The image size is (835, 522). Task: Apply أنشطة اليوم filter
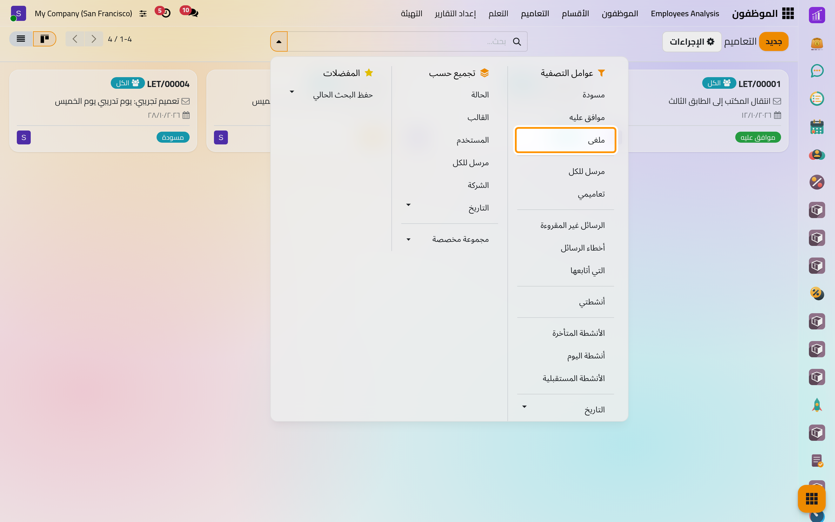click(x=565, y=356)
